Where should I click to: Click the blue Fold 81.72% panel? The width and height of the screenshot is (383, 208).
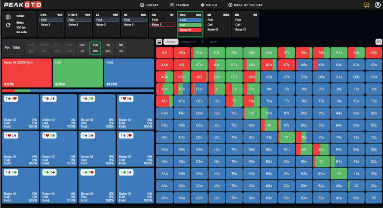[x=129, y=73]
